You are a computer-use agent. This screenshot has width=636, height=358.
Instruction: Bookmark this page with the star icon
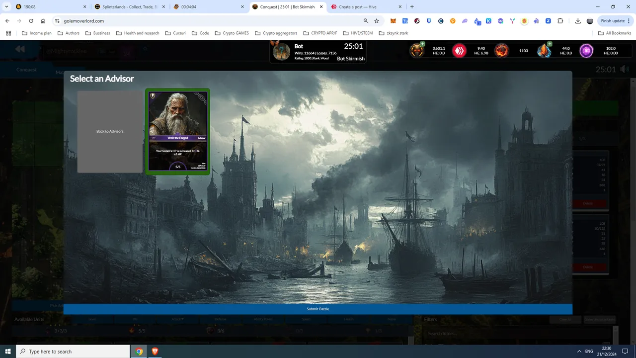click(x=377, y=21)
